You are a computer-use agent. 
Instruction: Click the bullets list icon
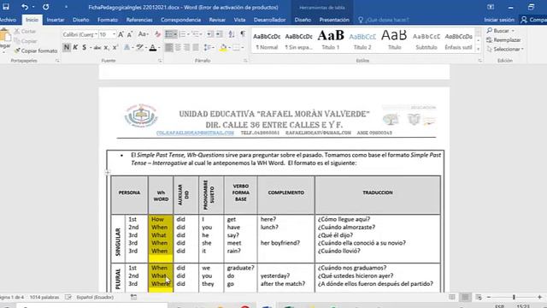pyautogui.click(x=169, y=34)
